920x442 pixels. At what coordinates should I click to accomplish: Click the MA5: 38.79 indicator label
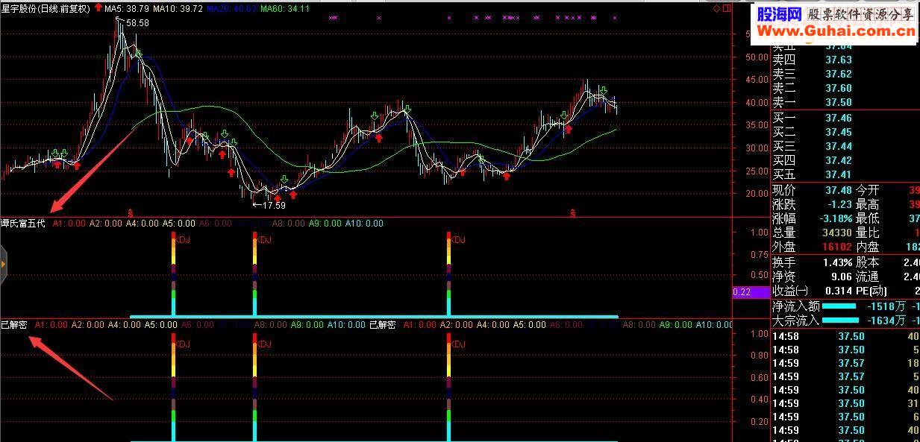pyautogui.click(x=126, y=9)
